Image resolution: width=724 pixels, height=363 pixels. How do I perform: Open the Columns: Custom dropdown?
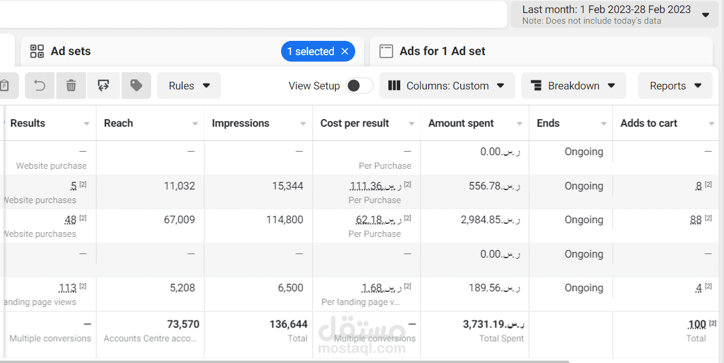446,86
